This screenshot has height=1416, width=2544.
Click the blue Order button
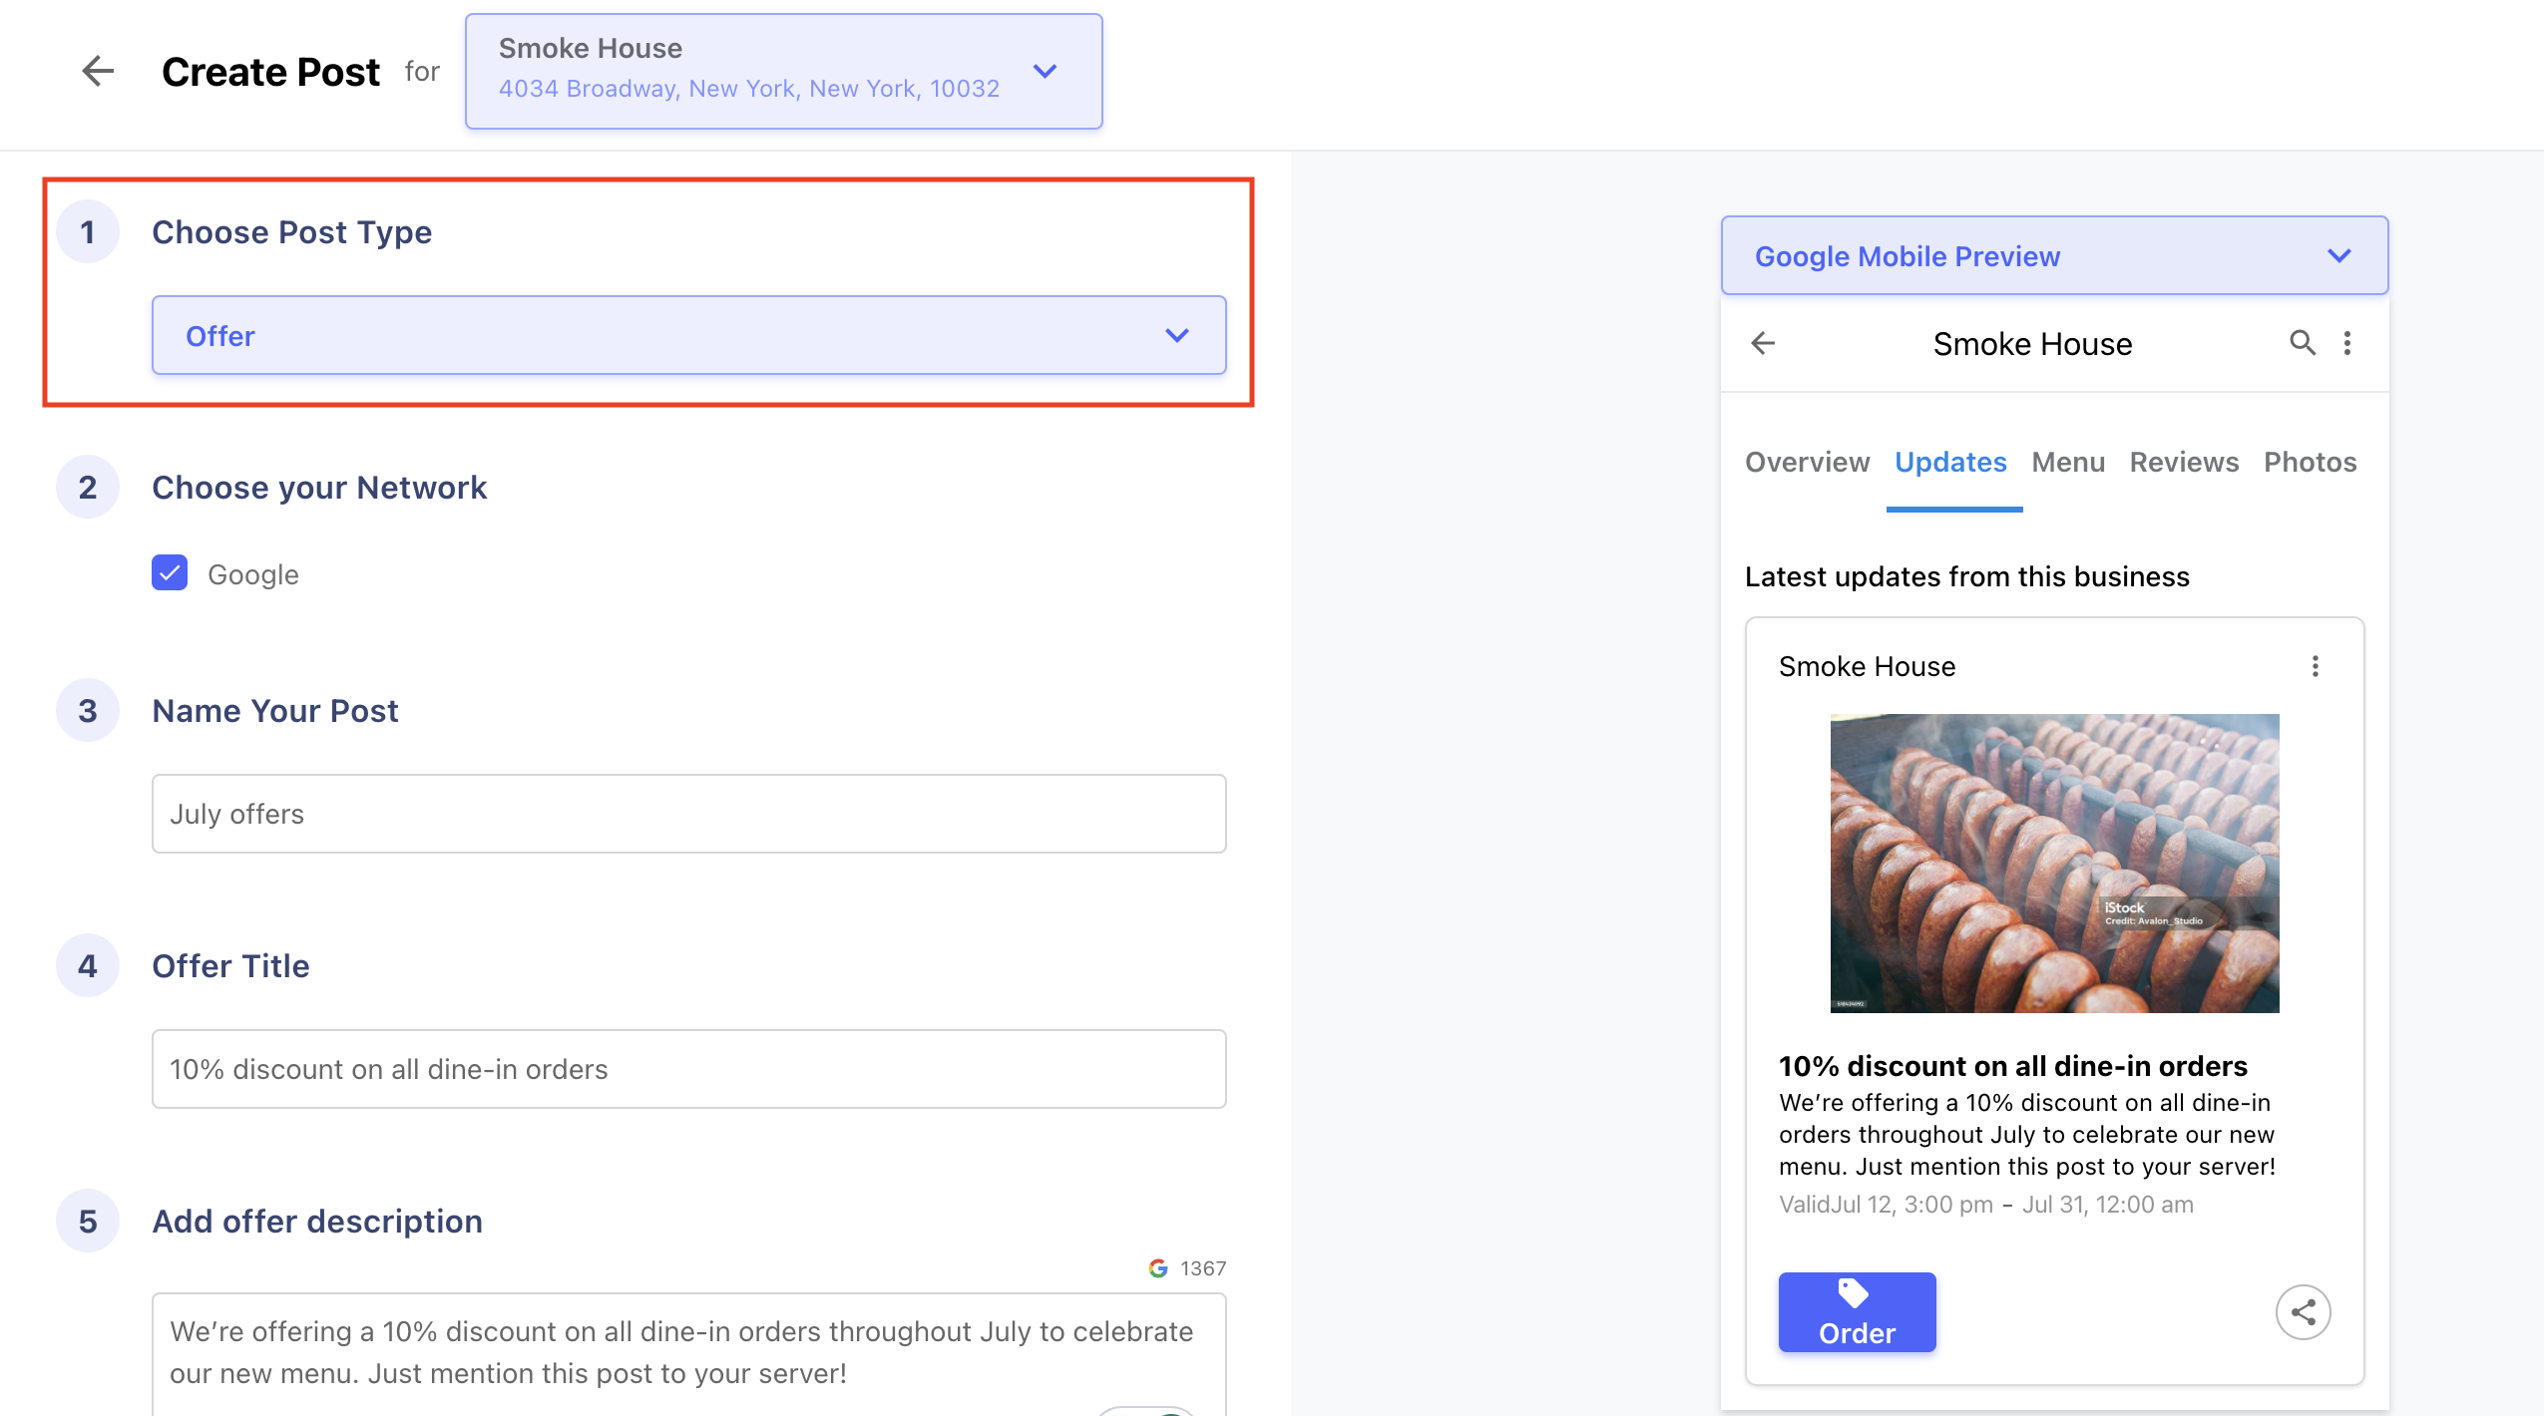click(1857, 1312)
